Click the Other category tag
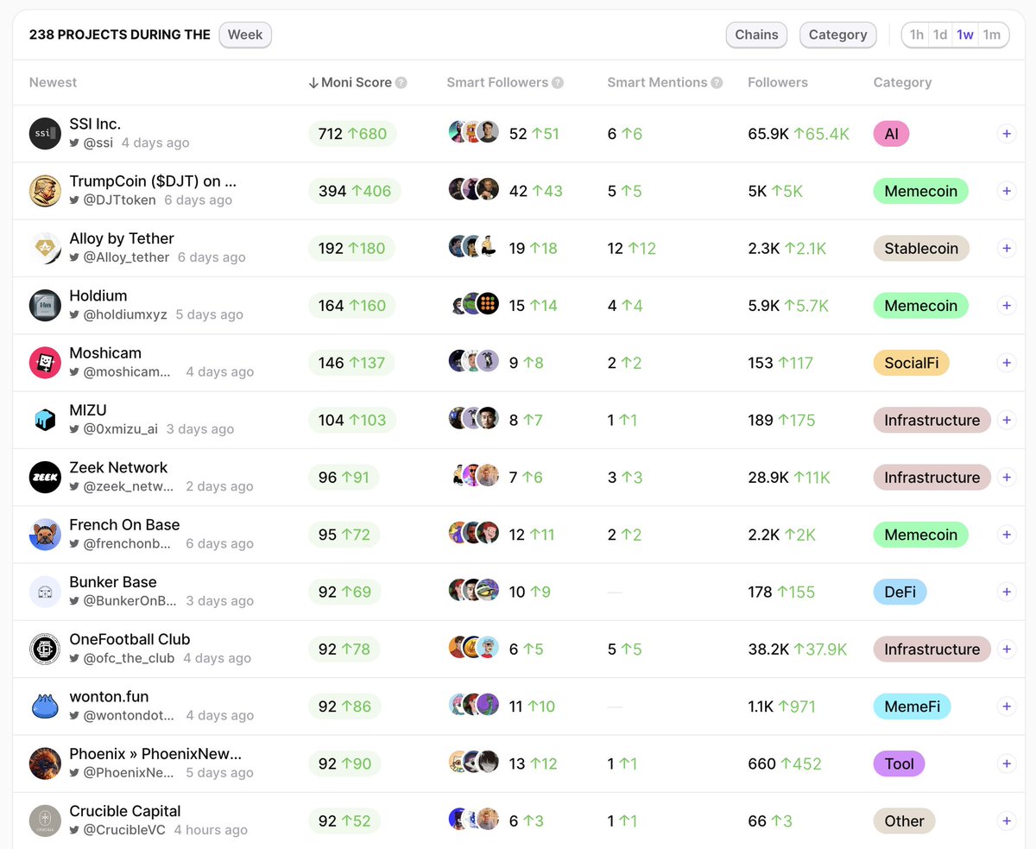 pos(905,820)
